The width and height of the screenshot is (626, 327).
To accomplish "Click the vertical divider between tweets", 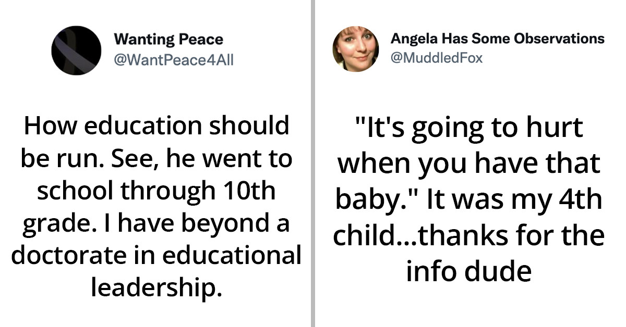I will [313, 164].
